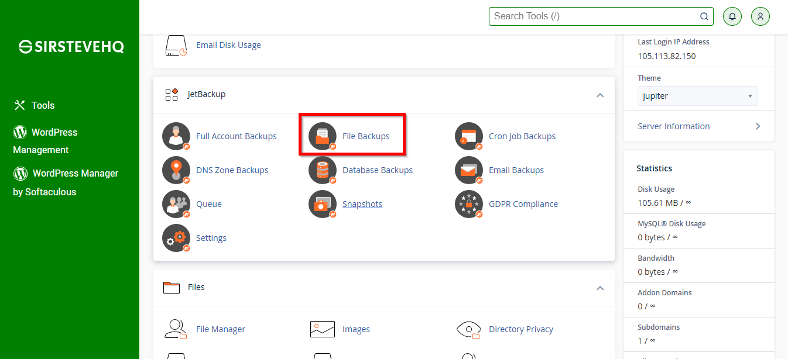788x359 pixels.
Task: Click the IP address 105.113.82.150
Action: click(x=667, y=56)
